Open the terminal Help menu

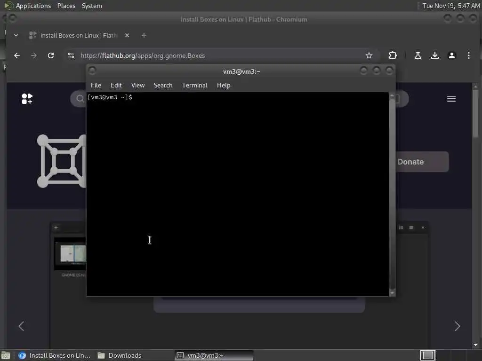(x=224, y=86)
